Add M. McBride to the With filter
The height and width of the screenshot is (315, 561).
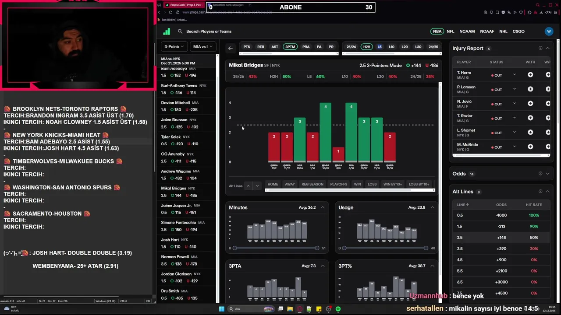pyautogui.click(x=530, y=147)
